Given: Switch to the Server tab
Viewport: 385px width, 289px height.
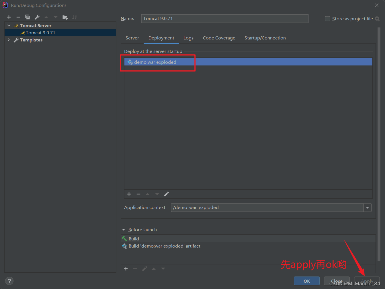Looking at the screenshot, I should (132, 38).
